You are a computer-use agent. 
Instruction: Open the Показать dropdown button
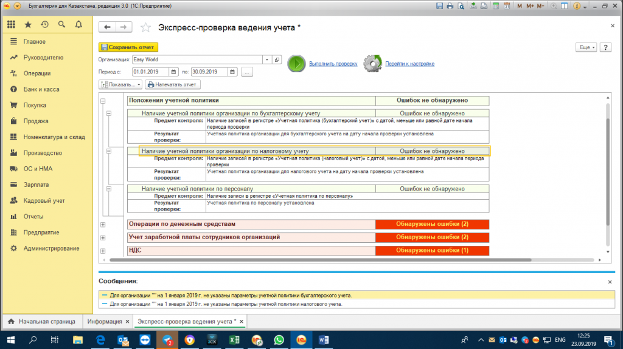(x=120, y=84)
